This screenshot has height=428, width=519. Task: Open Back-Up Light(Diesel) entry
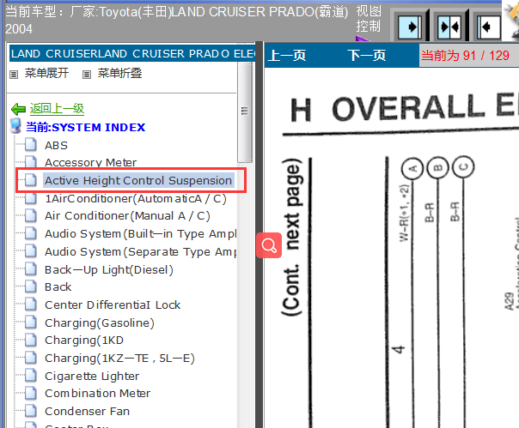[x=109, y=269]
